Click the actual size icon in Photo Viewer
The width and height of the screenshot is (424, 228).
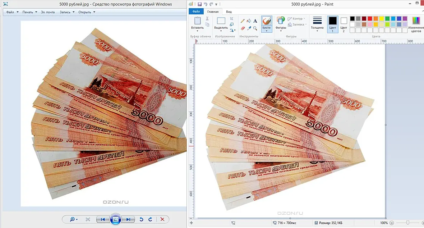pos(88,219)
